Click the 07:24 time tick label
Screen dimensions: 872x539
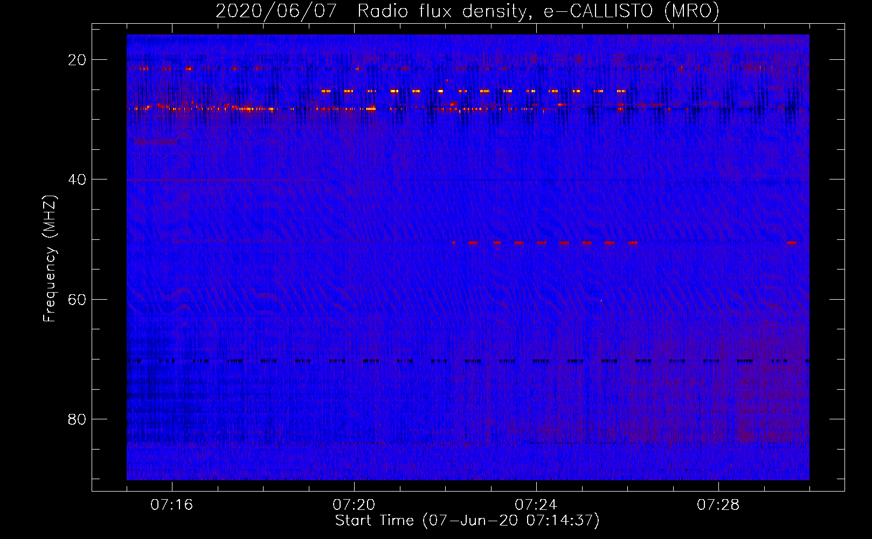click(536, 505)
